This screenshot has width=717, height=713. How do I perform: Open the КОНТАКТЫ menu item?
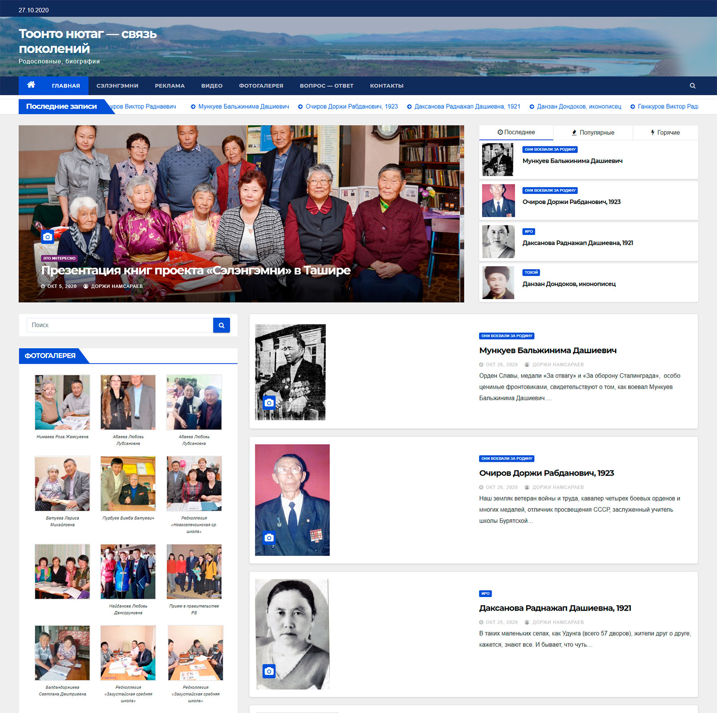[387, 85]
